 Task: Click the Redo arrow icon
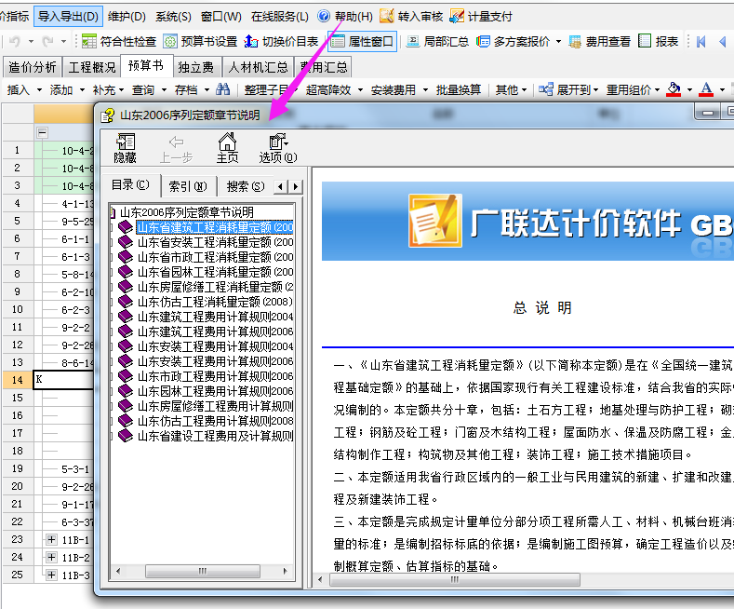47,42
